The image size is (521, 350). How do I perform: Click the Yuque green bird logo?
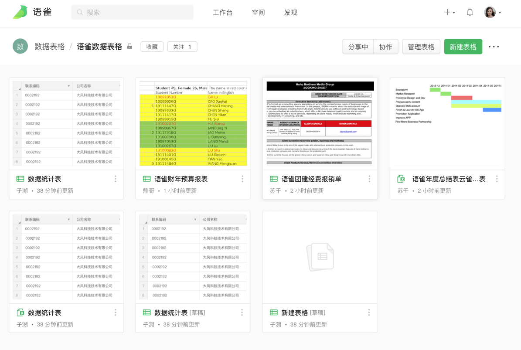click(20, 12)
